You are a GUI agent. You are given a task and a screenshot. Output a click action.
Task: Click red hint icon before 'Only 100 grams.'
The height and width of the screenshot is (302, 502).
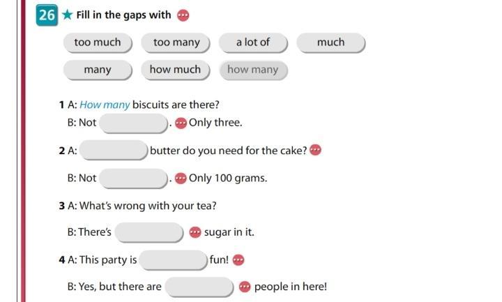[x=181, y=179]
